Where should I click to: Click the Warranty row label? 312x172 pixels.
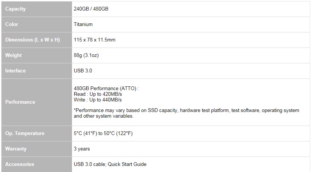tap(16, 149)
